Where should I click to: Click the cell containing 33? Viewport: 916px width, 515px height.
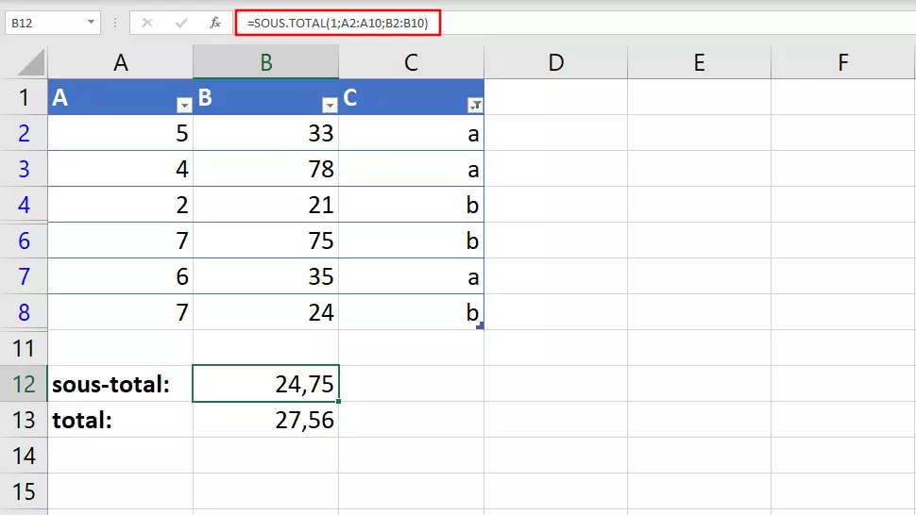[265, 134]
